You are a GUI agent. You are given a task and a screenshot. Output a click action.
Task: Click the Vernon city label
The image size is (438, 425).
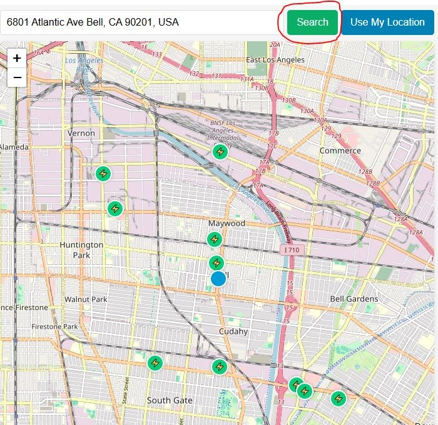point(81,133)
